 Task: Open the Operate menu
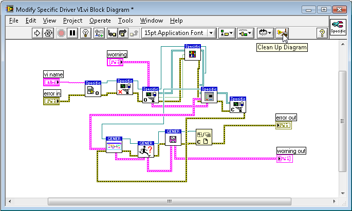(x=100, y=21)
